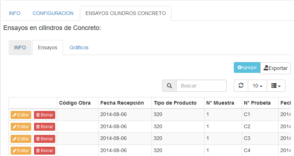Open the page size 10 dropdown
The height and width of the screenshot is (156, 294).
point(257,86)
